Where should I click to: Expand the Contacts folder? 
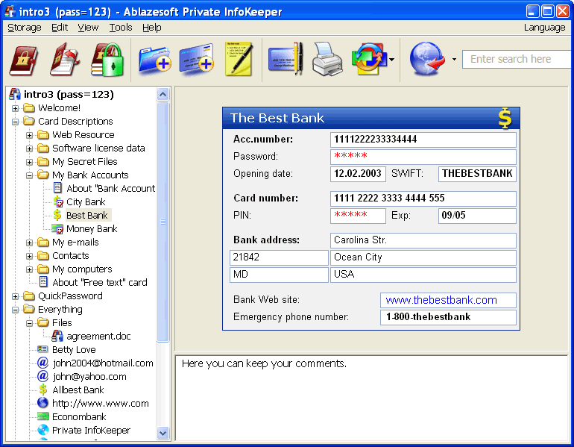coord(29,256)
